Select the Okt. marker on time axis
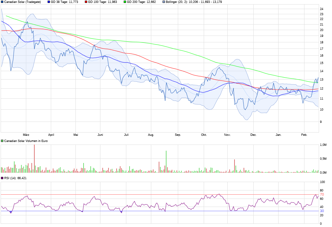The image size is (332, 227). tap(204, 135)
